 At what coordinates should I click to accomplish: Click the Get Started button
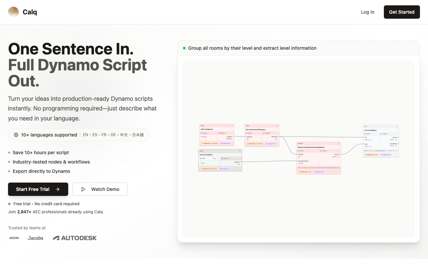coord(402,12)
